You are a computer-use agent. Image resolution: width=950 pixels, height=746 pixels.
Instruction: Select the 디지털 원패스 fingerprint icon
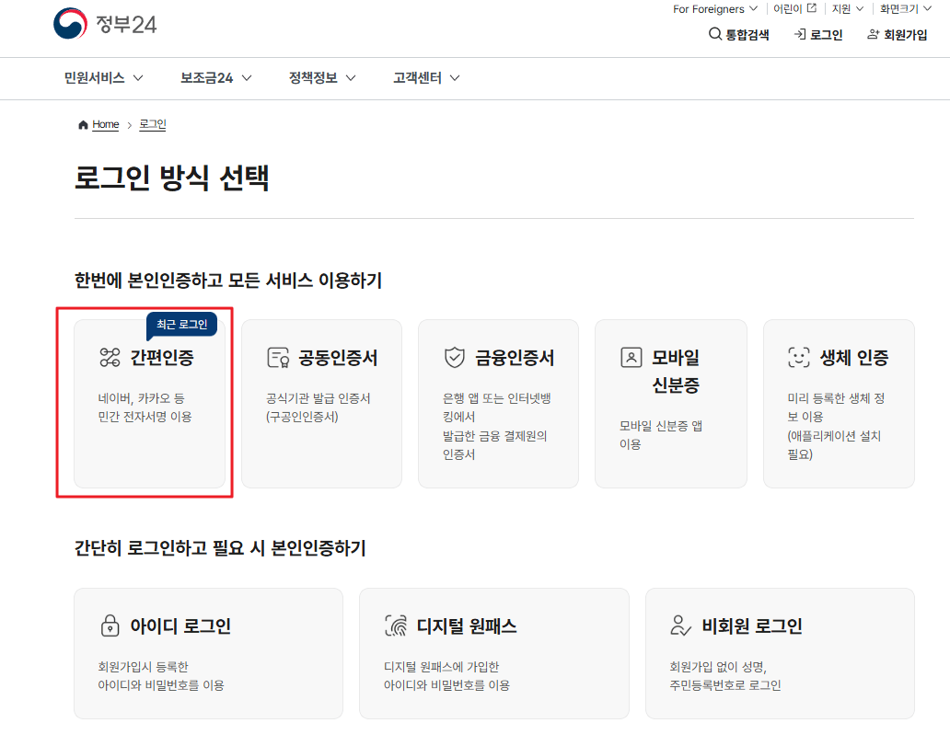(x=398, y=625)
